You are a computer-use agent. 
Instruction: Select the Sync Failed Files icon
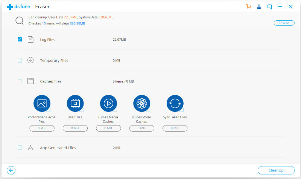tap(175, 103)
